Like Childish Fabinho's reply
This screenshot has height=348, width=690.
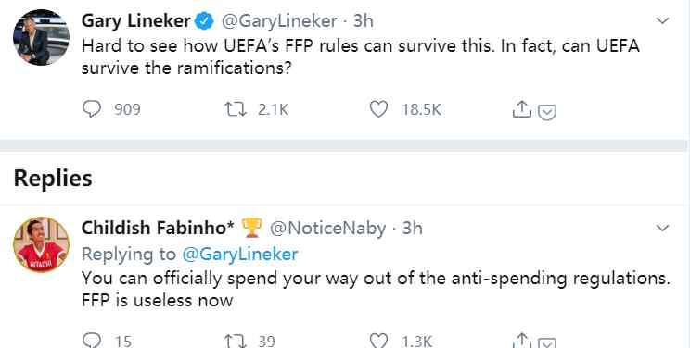click(378, 341)
